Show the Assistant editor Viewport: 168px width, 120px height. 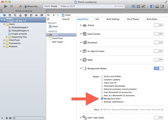pyautogui.click(x=138, y=6)
